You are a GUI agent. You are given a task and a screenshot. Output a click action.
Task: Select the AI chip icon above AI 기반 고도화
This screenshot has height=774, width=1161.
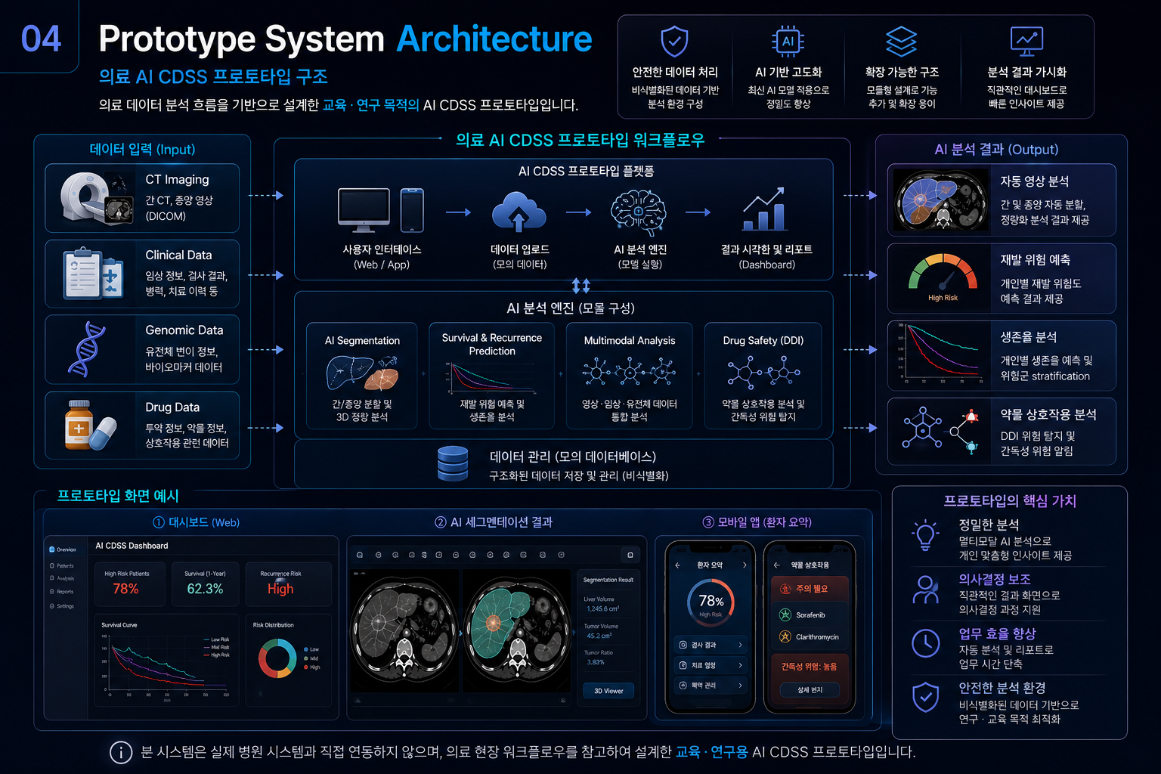pos(788,42)
